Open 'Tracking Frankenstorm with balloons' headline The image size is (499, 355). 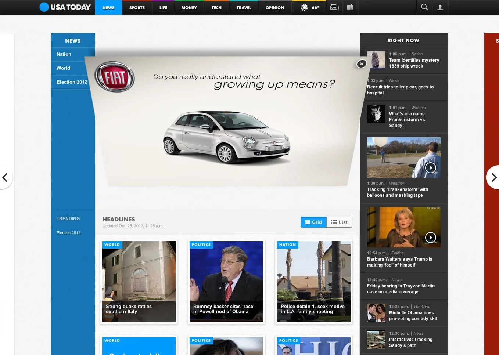[x=398, y=192]
